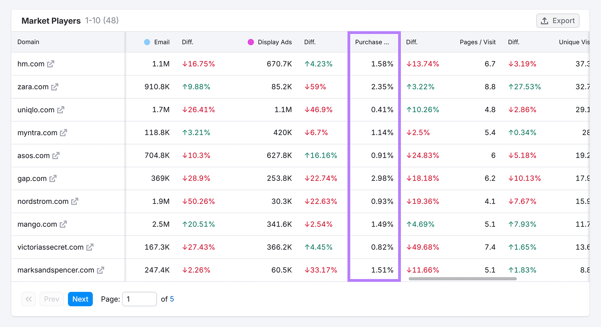
Task: Select the mango.com domain text
Action: 37,224
